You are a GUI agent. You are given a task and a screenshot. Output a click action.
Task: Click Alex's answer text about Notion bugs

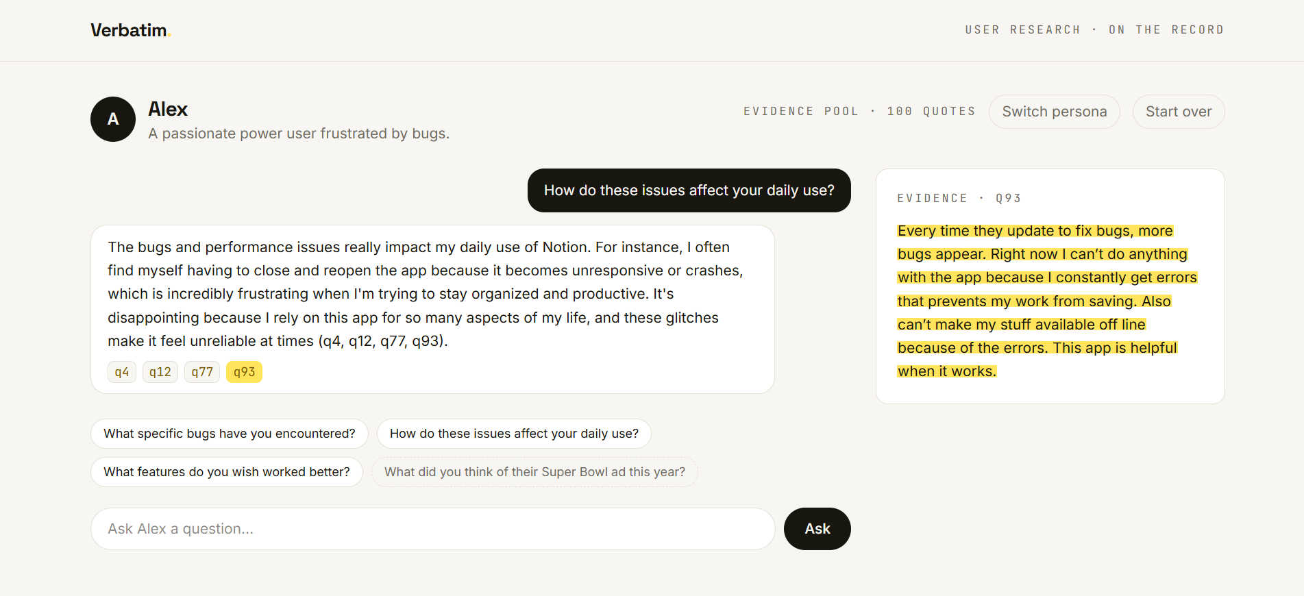[x=425, y=294]
